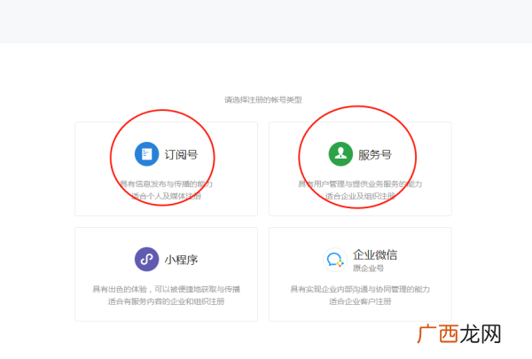Image resolution: width=532 pixels, height=359 pixels.
Task: Click the 原企业号 subtitle text
Action: (368, 269)
